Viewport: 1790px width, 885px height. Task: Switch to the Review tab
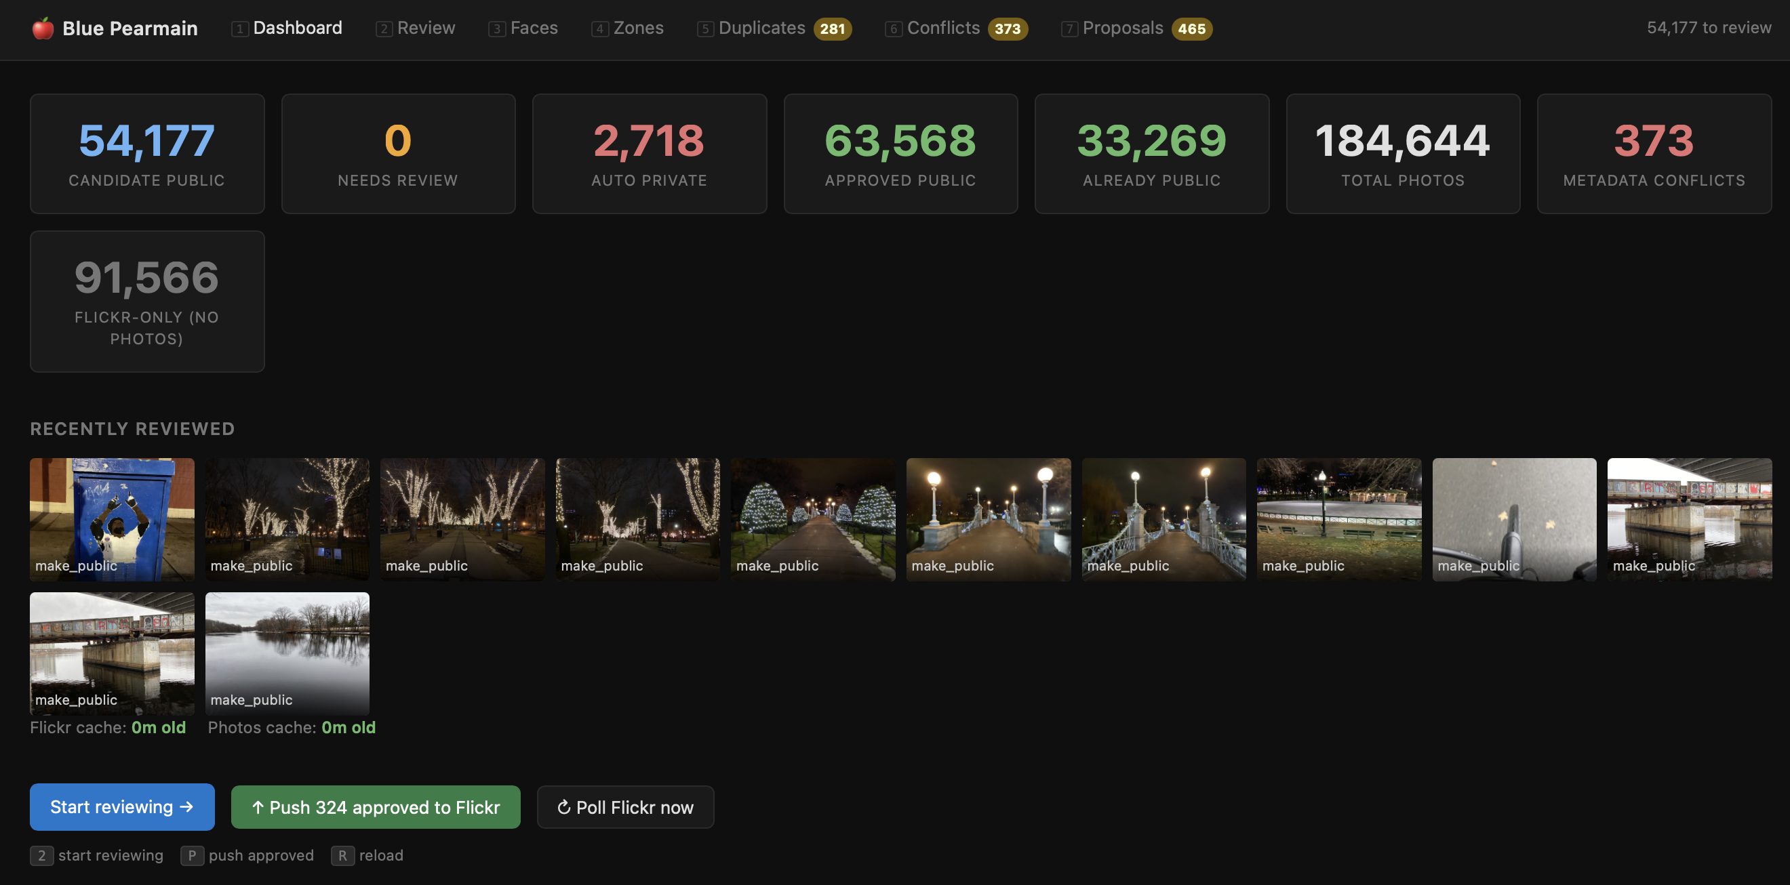tap(416, 28)
